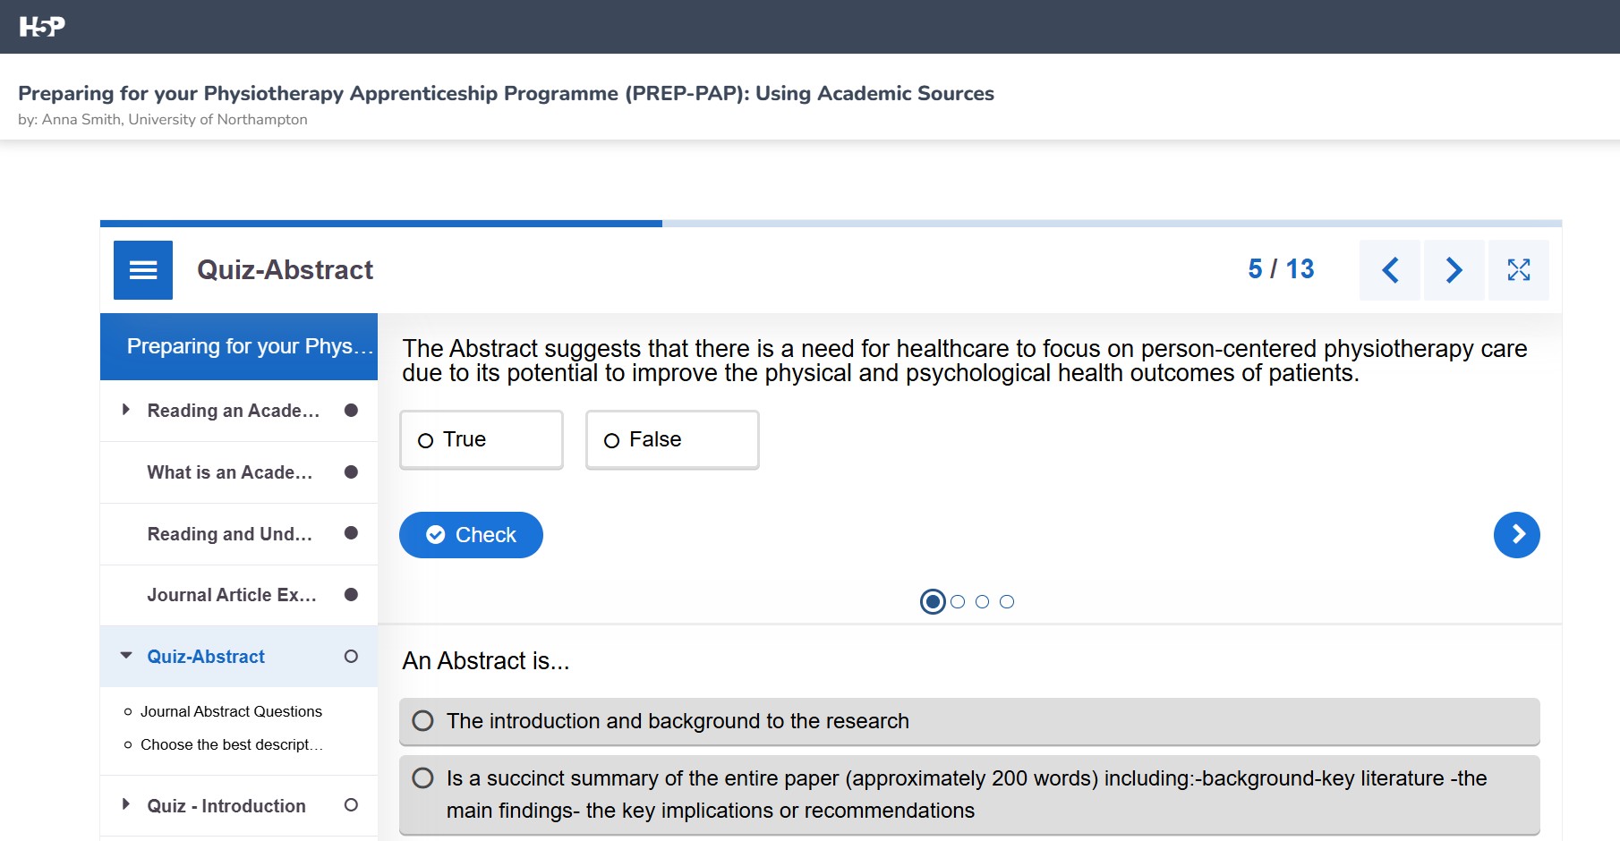Screen dimensions: 1620x841
Task: Expand the Quiz - Introduction section
Action: point(124,805)
